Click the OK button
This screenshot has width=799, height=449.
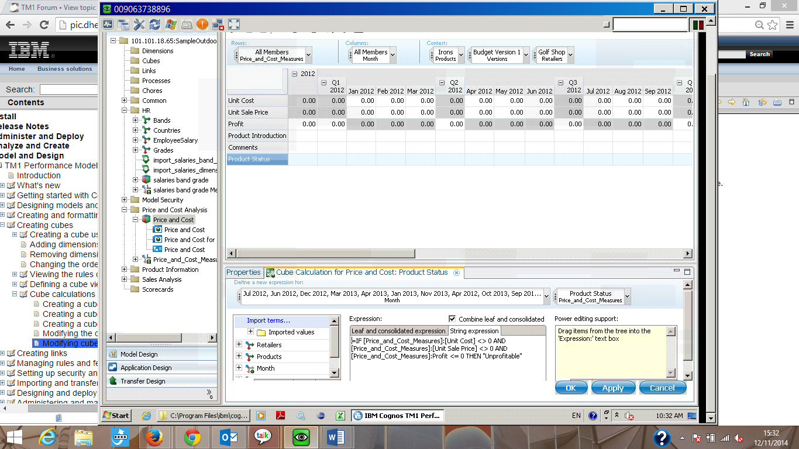tap(571, 388)
